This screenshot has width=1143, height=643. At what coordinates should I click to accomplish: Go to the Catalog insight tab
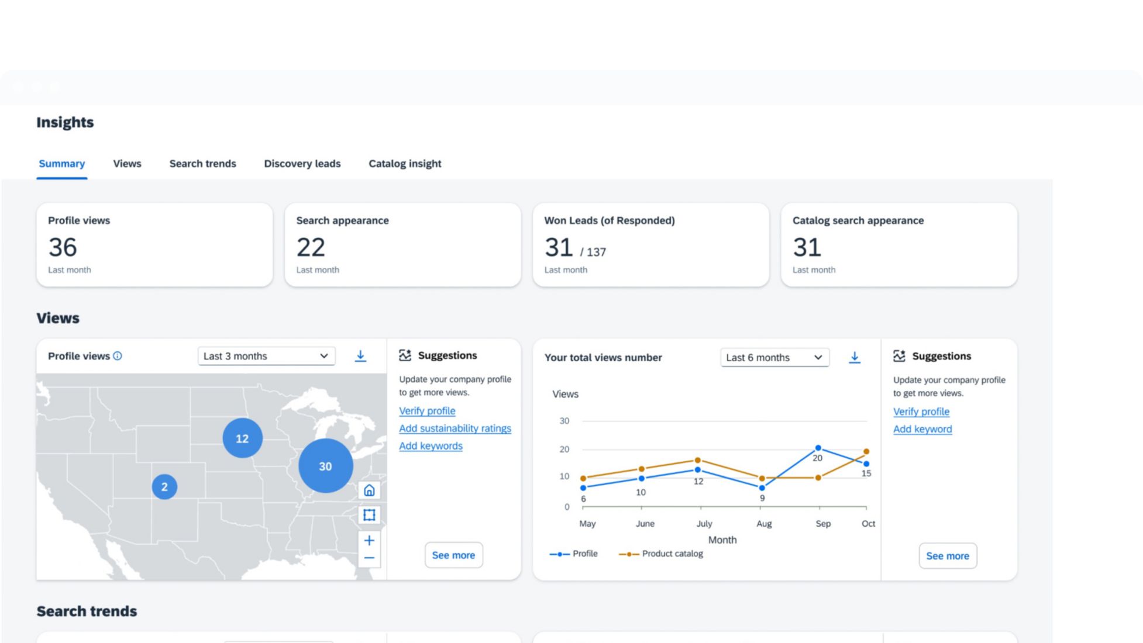point(405,164)
